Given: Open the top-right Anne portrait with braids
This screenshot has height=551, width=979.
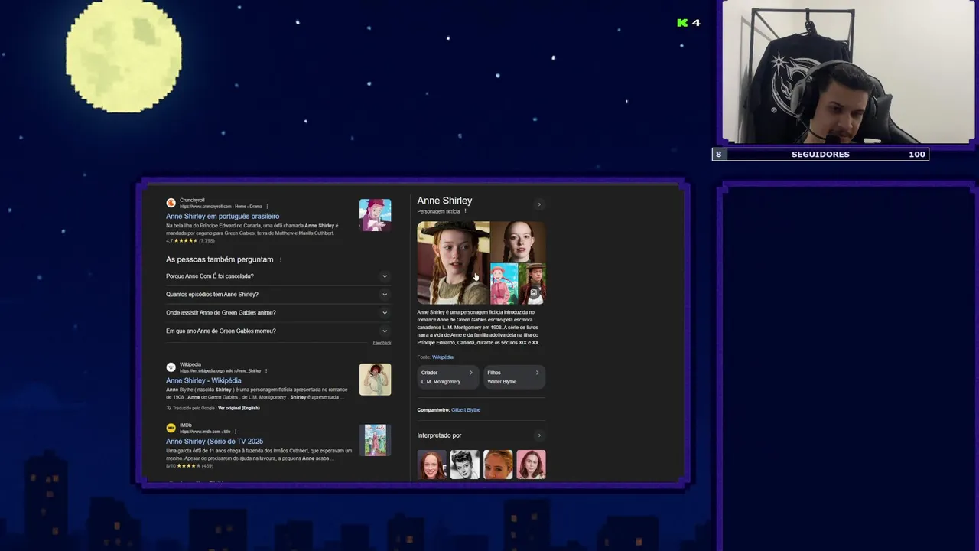Looking at the screenshot, I should pyautogui.click(x=519, y=242).
